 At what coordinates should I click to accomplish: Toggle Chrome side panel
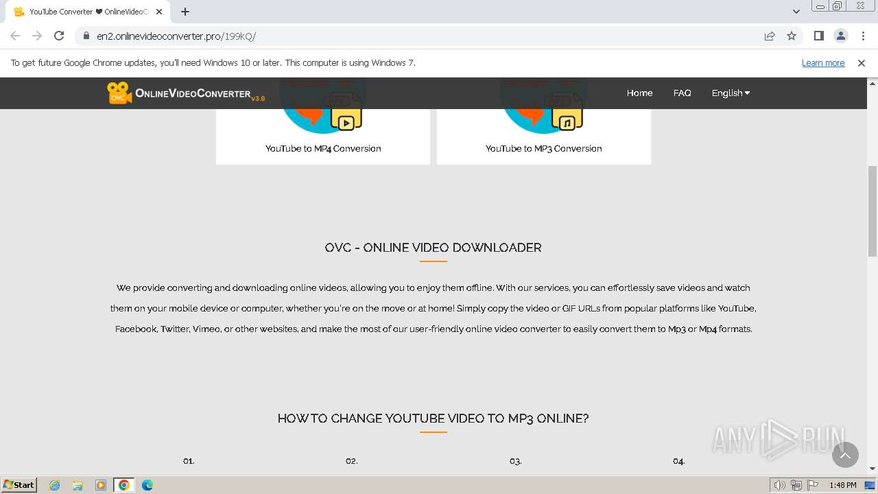coord(818,36)
